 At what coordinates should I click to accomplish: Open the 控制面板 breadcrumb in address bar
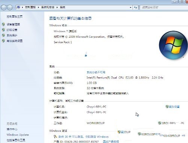pos(30,7)
